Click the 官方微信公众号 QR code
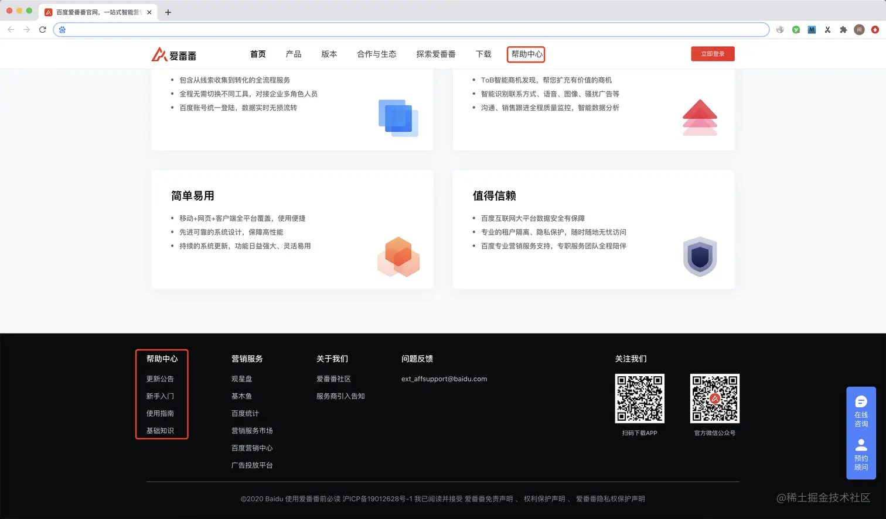Image resolution: width=886 pixels, height=519 pixels. point(715,398)
